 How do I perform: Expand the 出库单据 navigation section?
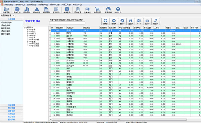(11, 105)
